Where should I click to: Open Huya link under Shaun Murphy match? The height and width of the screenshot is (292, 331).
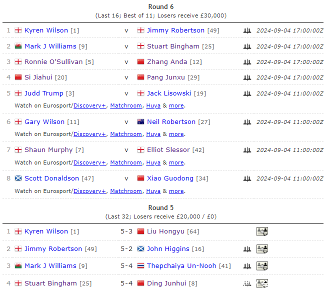coord(153,162)
